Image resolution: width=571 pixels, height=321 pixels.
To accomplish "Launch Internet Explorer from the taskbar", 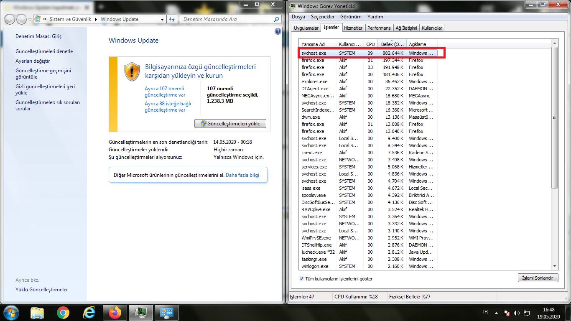I will coord(89,313).
